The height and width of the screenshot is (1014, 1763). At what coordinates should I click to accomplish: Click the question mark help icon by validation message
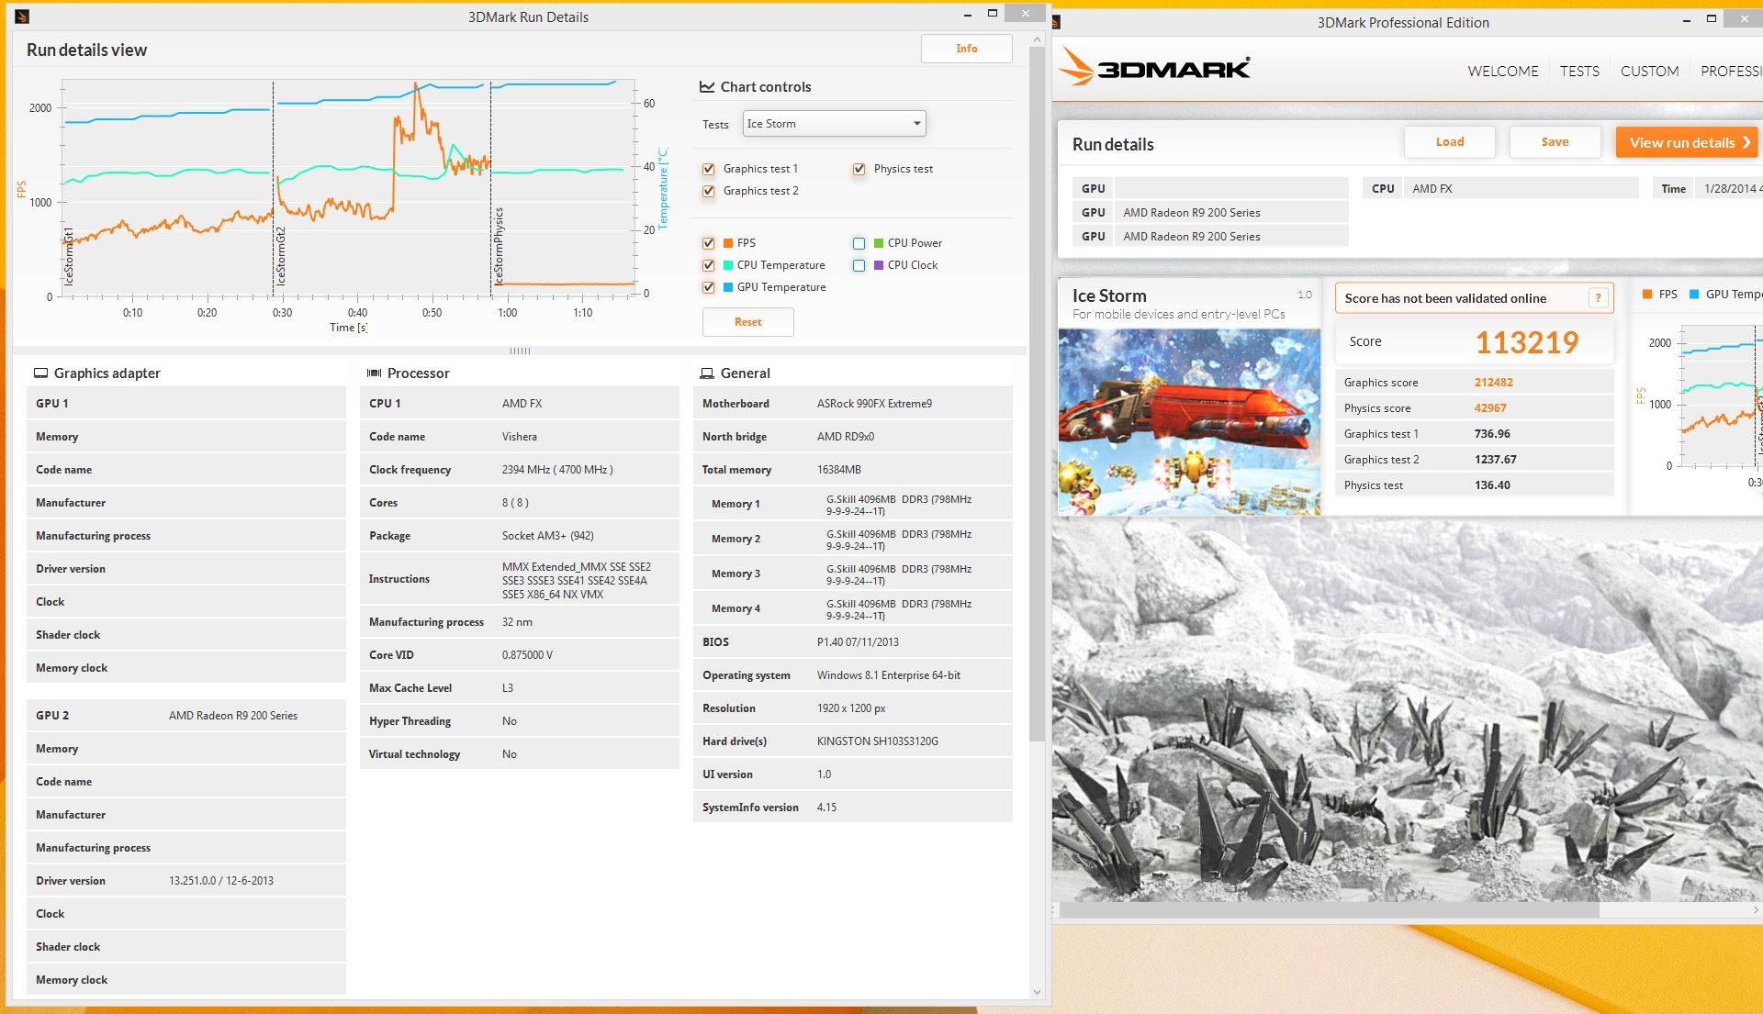[1598, 298]
